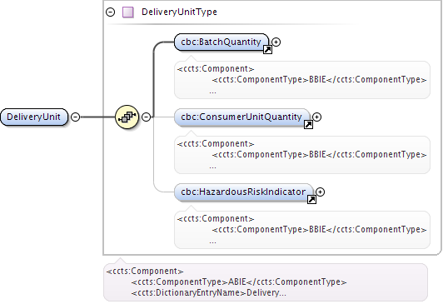Expand the cbc:ConsumerUnitQuantity element
The width and height of the screenshot is (443, 304).
[x=317, y=117]
